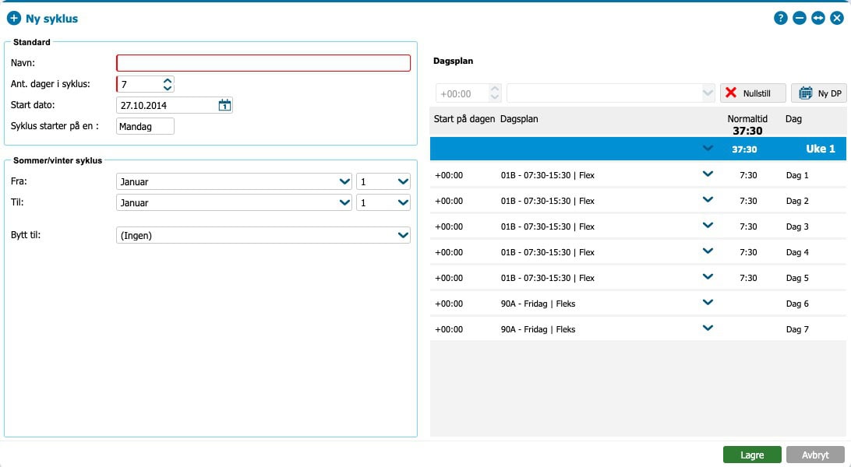851x467 pixels.
Task: Open Dag 4 dagsplan dropdown chevron
Action: [708, 251]
